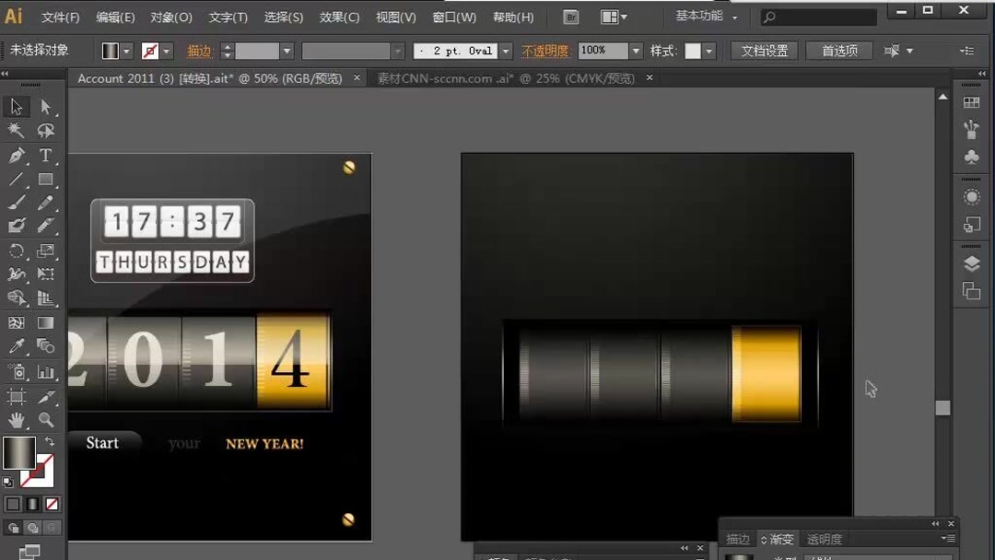
Task: Open the Swatches panel icon
Action: [971, 101]
